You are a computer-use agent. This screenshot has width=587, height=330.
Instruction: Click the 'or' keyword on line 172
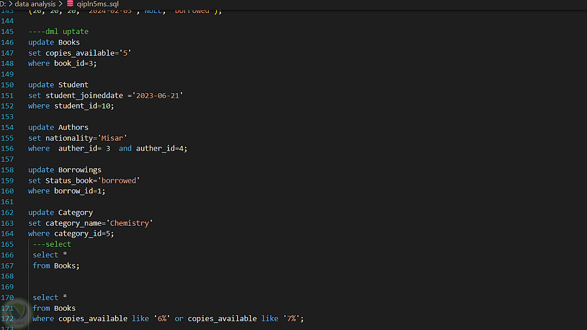(179, 319)
